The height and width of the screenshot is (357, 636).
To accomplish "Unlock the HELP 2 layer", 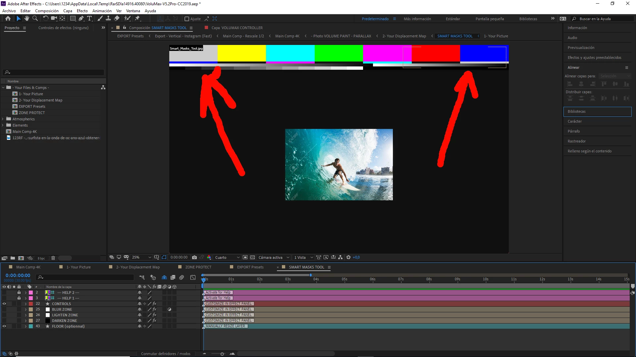I will tap(19, 293).
